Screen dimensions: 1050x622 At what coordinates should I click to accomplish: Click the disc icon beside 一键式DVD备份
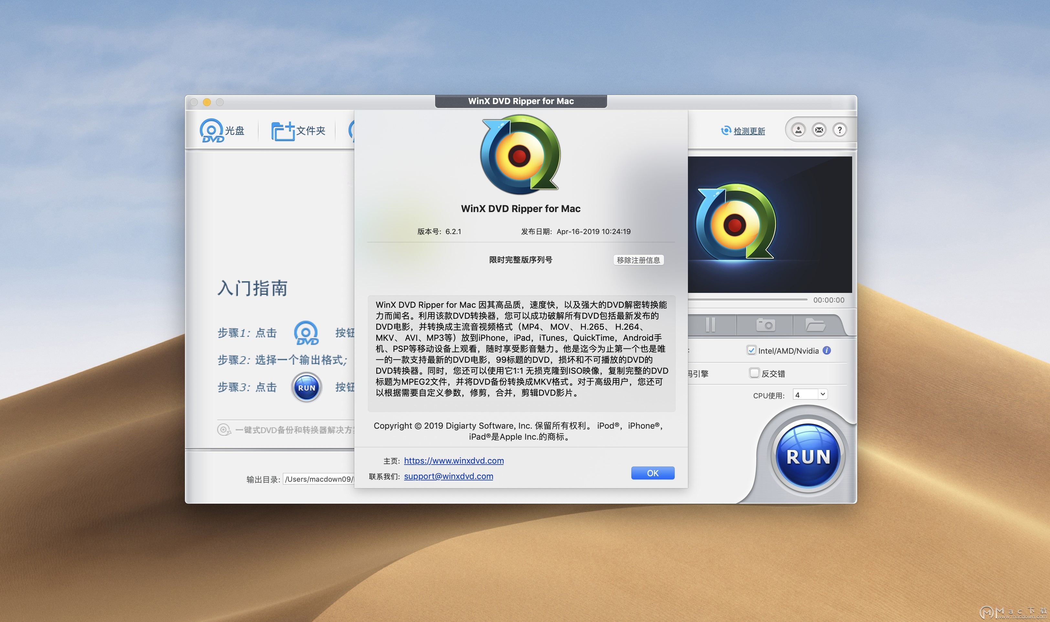coord(224,430)
